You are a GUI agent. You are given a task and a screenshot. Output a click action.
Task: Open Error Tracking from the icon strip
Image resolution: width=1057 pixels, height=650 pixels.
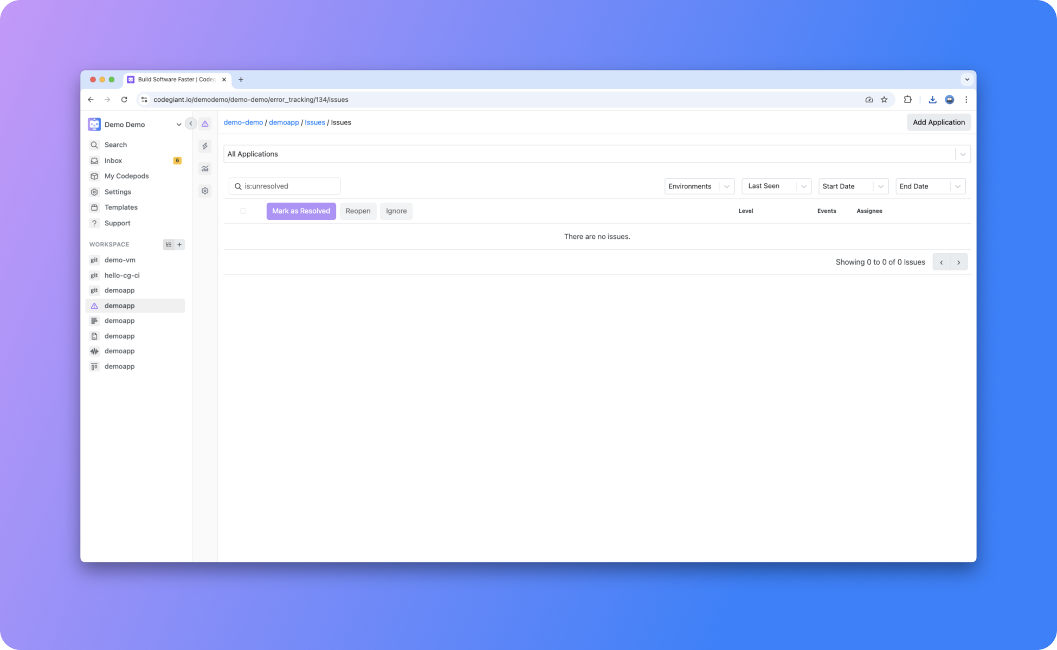pyautogui.click(x=204, y=123)
